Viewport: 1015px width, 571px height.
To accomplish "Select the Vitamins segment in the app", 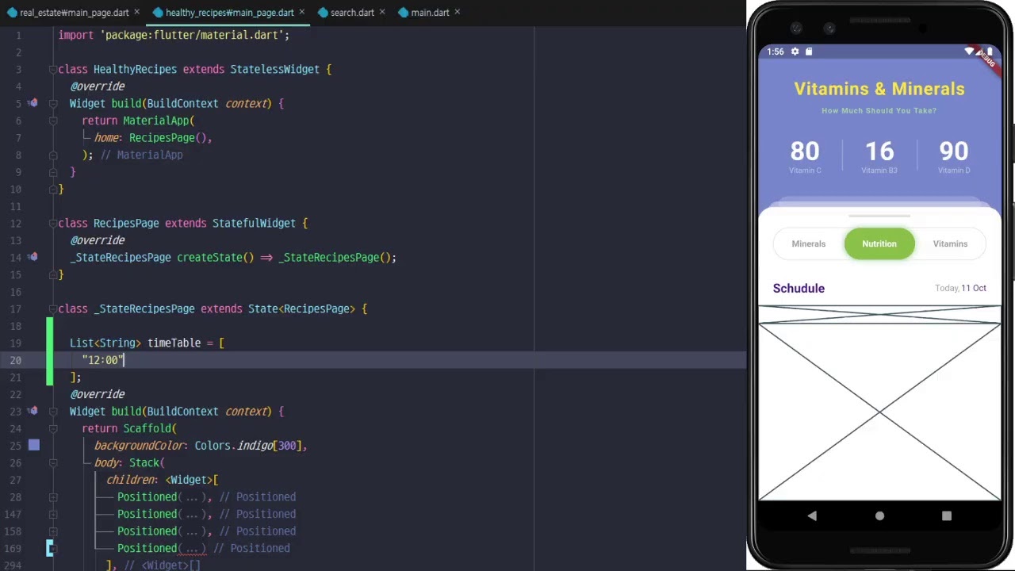I will coord(950,243).
